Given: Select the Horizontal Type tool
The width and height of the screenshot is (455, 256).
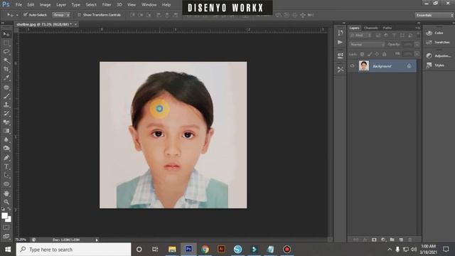Looking at the screenshot, I should point(6,166).
